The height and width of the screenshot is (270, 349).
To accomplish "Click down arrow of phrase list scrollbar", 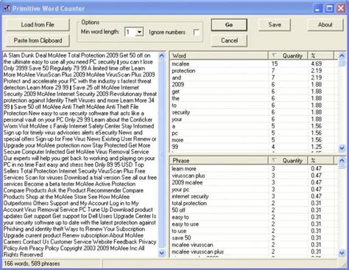I will (x=342, y=252).
